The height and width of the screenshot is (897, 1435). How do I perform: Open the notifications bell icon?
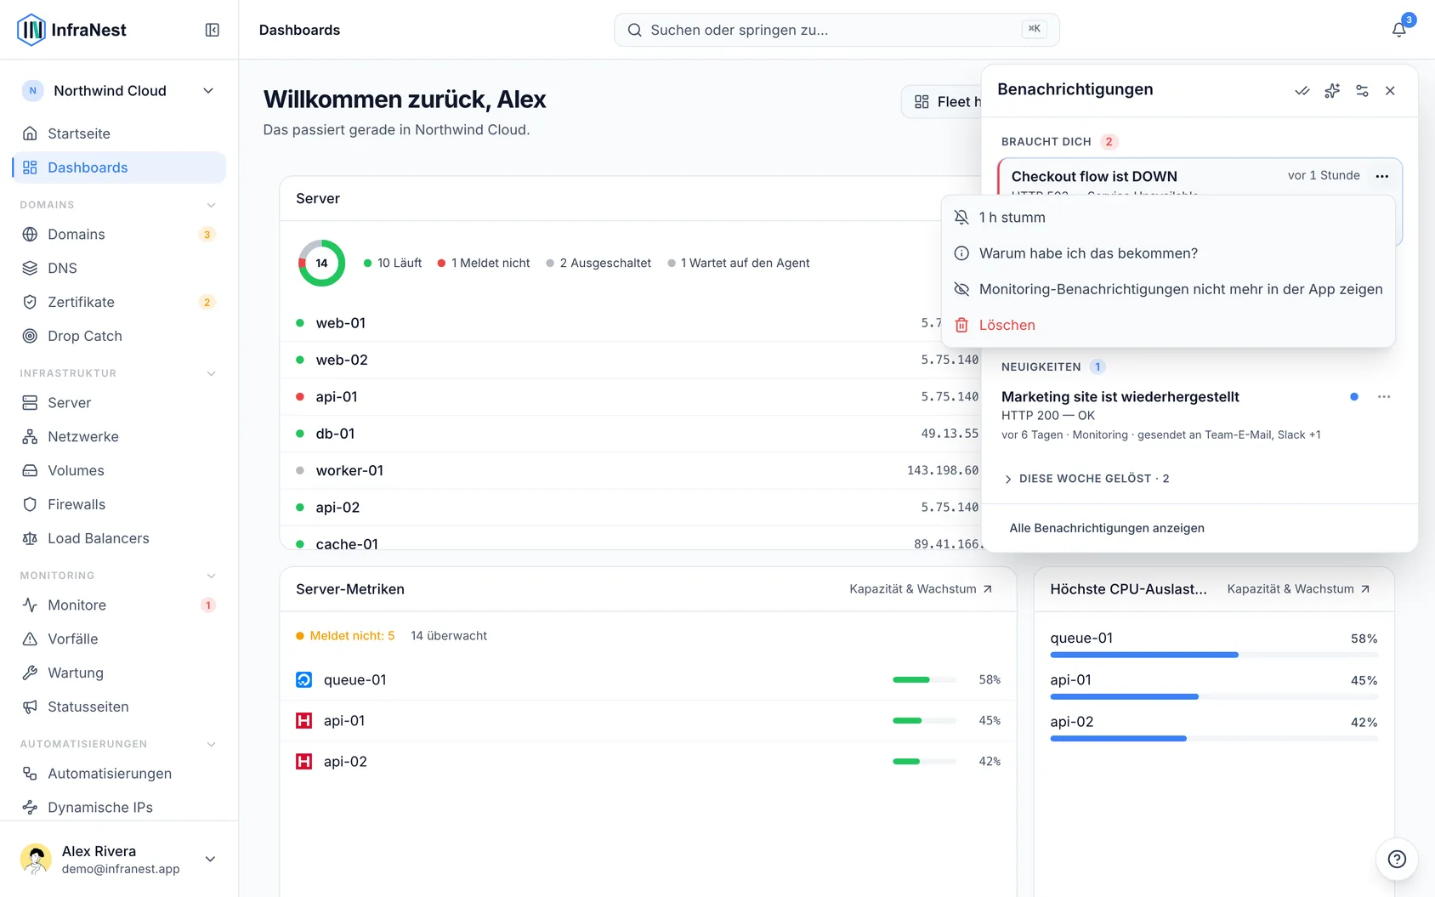pyautogui.click(x=1398, y=30)
